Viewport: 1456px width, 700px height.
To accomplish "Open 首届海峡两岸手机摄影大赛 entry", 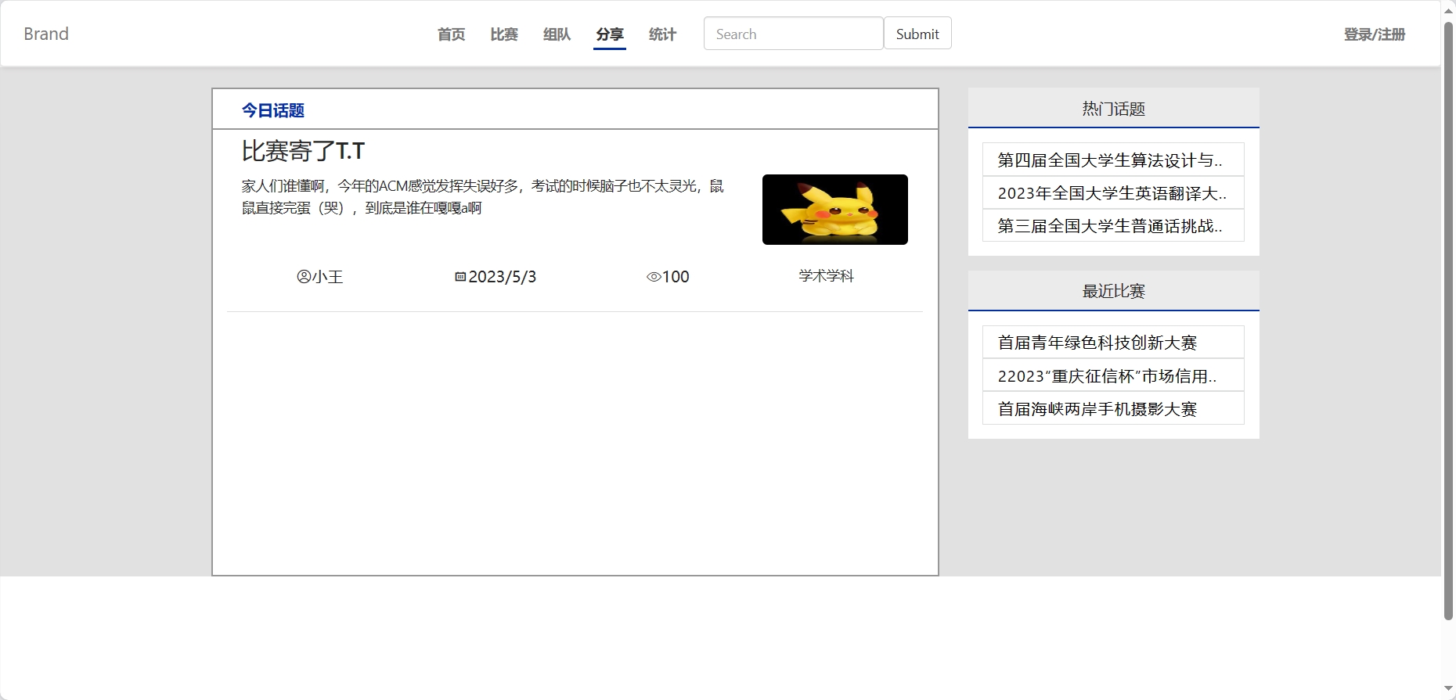I will coord(1113,408).
